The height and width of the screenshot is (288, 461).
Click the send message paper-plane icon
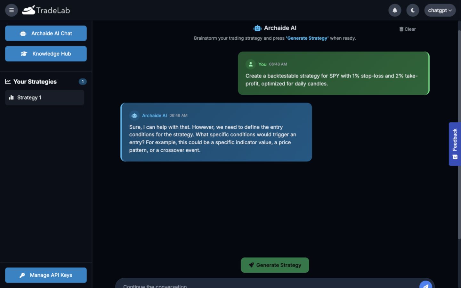(x=426, y=284)
